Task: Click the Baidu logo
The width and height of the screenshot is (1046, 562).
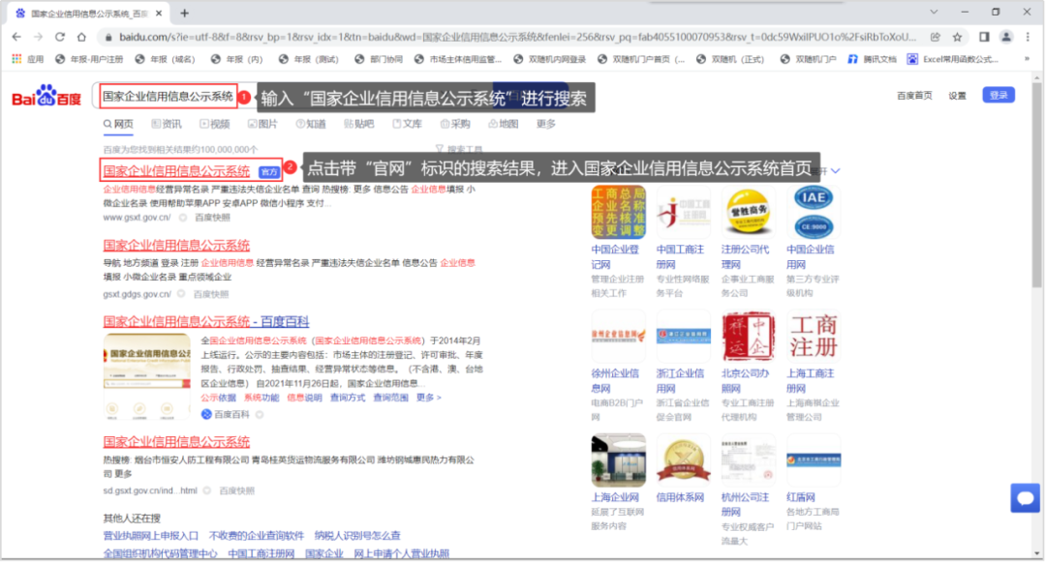Action: pyautogui.click(x=46, y=96)
